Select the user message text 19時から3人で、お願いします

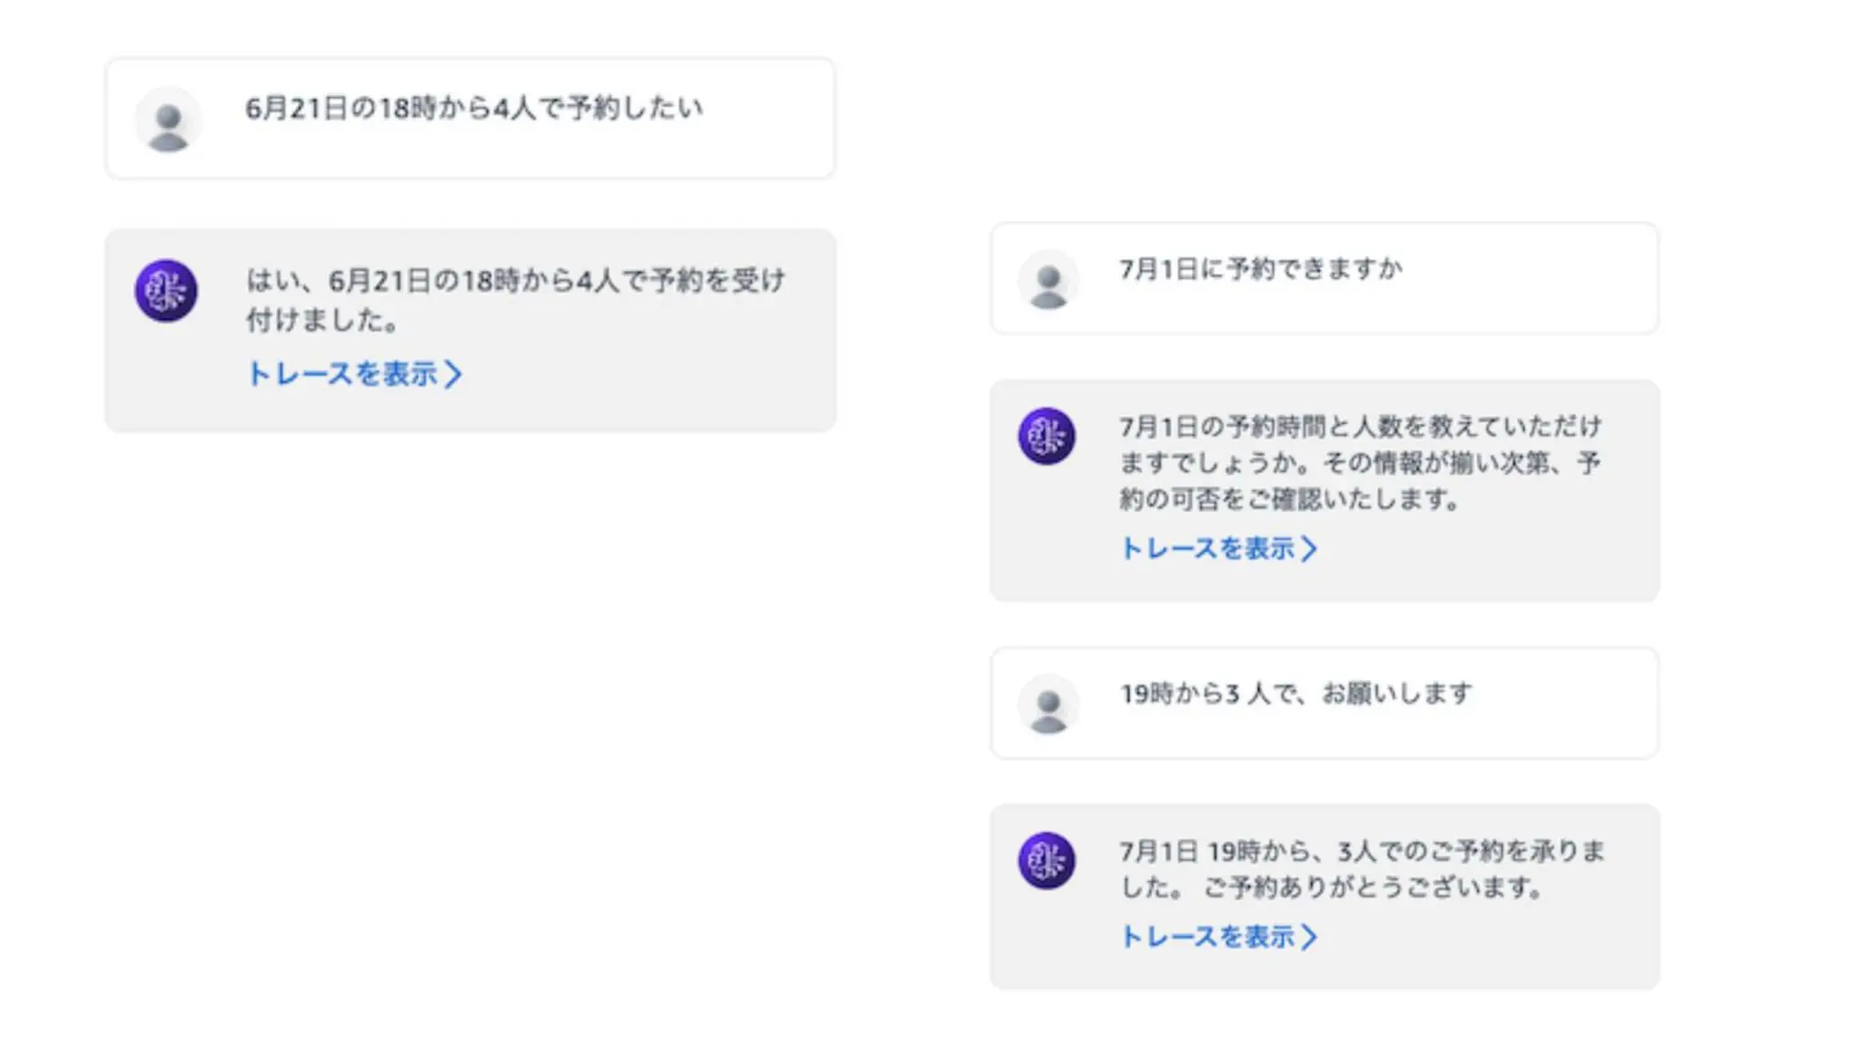click(x=1296, y=694)
